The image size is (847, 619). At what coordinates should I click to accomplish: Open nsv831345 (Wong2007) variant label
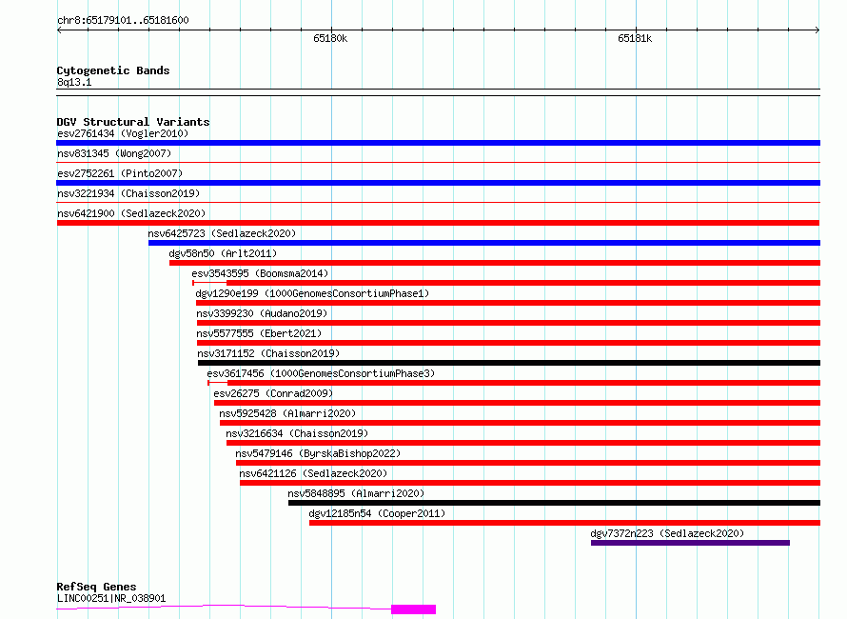point(114,153)
